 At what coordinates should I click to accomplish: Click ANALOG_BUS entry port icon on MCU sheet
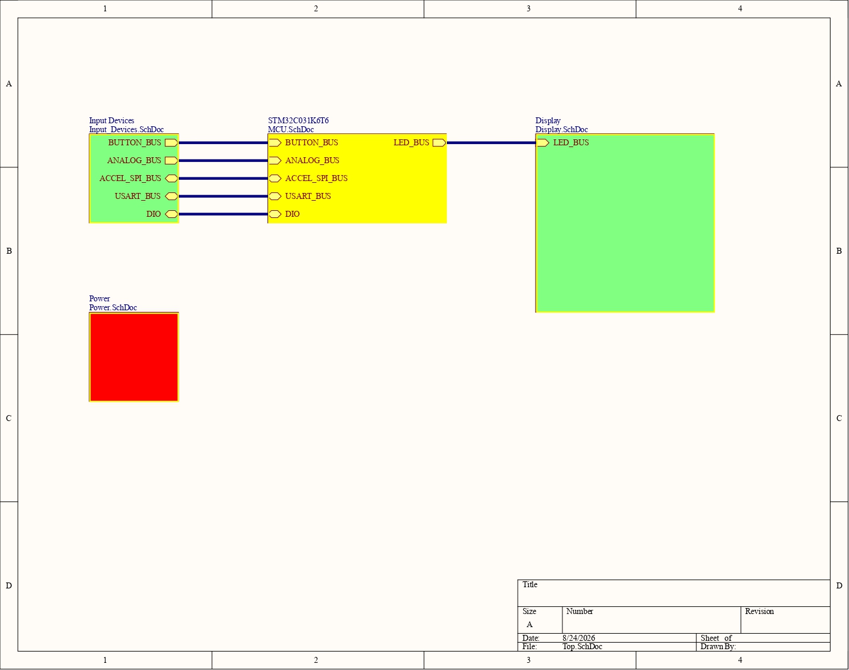click(x=275, y=161)
